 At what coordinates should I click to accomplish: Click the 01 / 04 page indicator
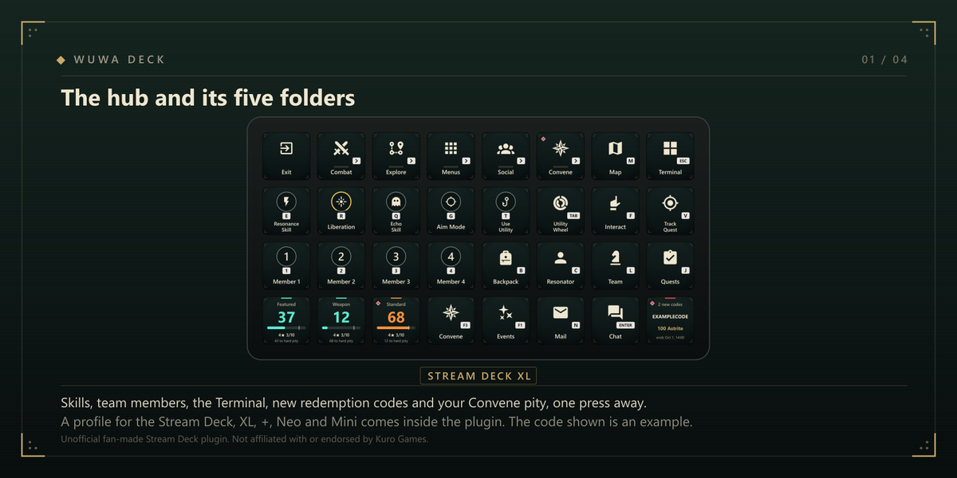pyautogui.click(x=884, y=60)
